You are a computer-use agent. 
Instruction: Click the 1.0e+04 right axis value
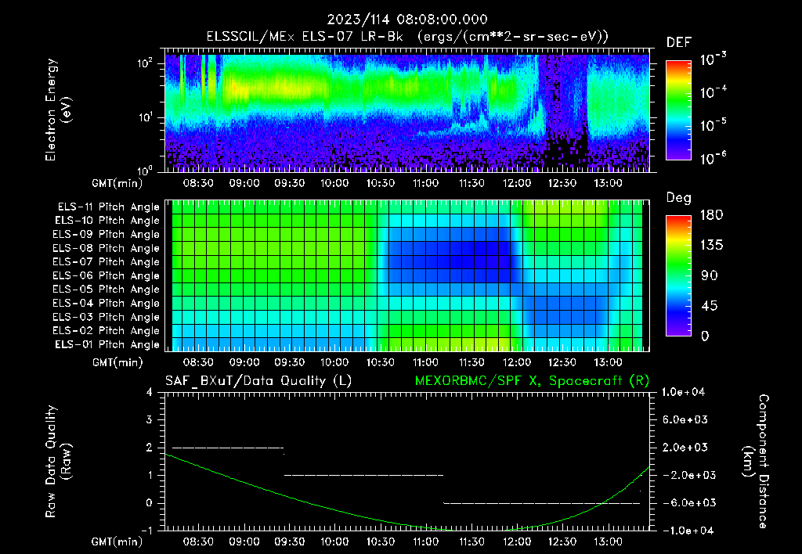(683, 392)
